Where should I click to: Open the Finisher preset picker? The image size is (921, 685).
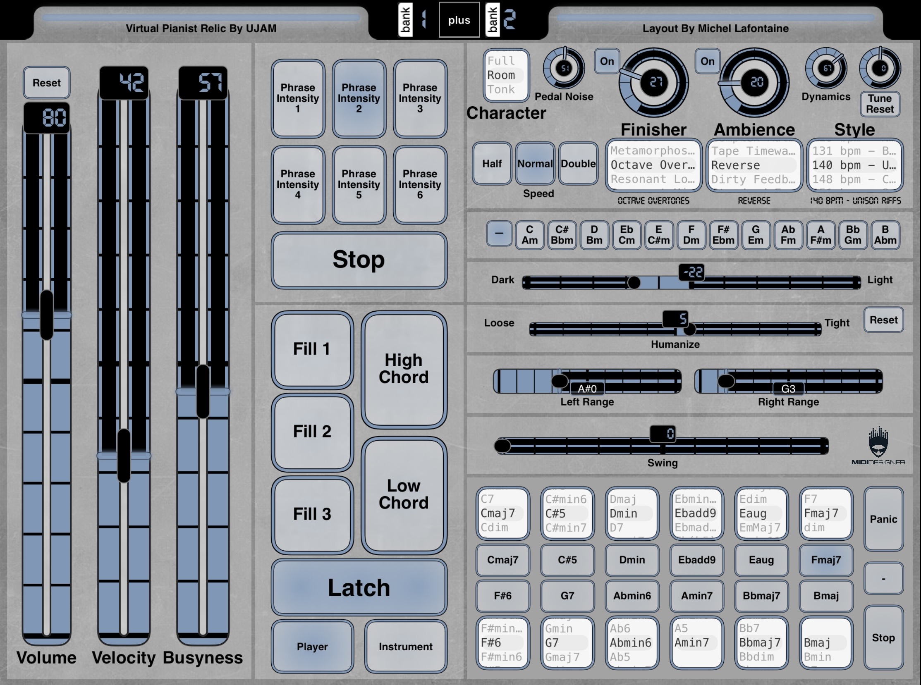(x=654, y=165)
